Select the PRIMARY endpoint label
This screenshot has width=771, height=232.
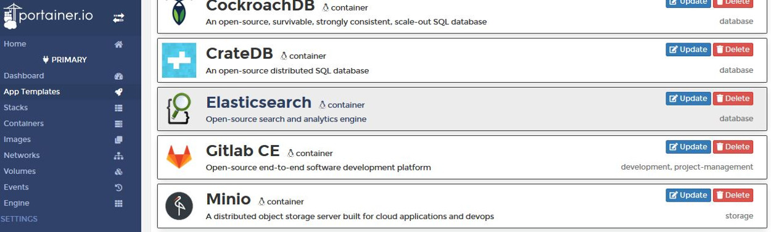pyautogui.click(x=65, y=60)
